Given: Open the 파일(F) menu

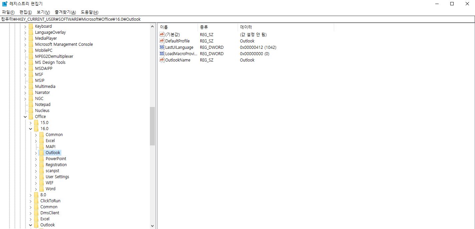Looking at the screenshot, I should click(x=8, y=12).
